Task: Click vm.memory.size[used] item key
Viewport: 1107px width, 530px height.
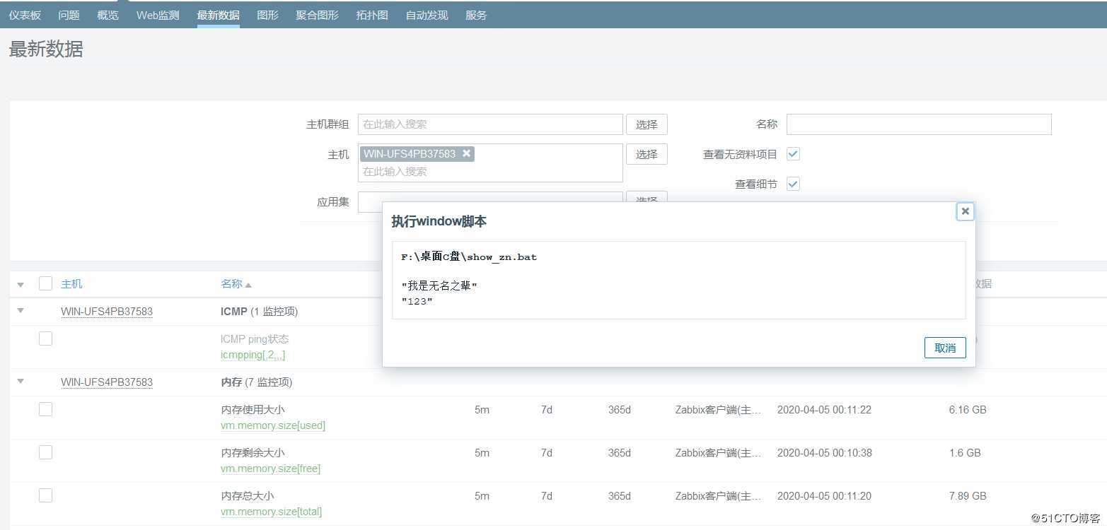Action: point(273,425)
